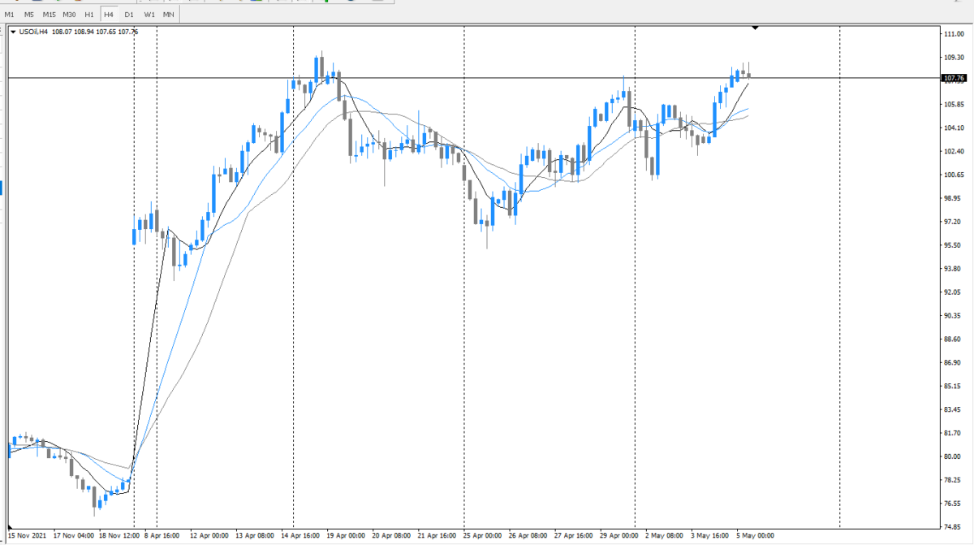Click the 74.85 price axis label

(953, 526)
